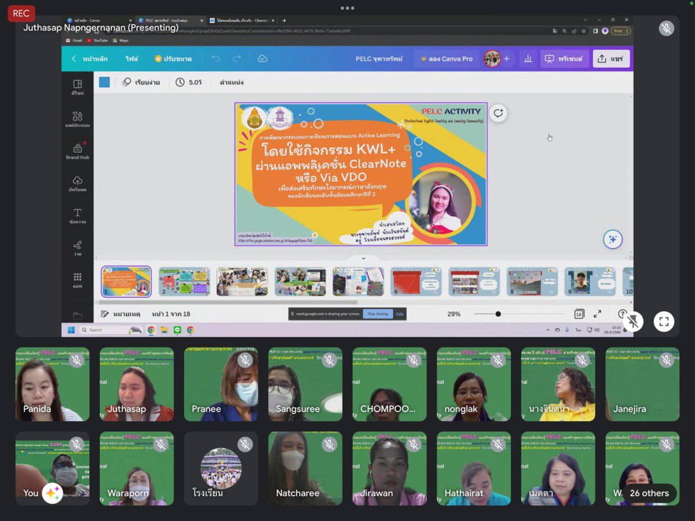Viewport: 695px width, 521px height.
Task: Click the slide duration clock 5.0 seconds
Action: tap(189, 82)
